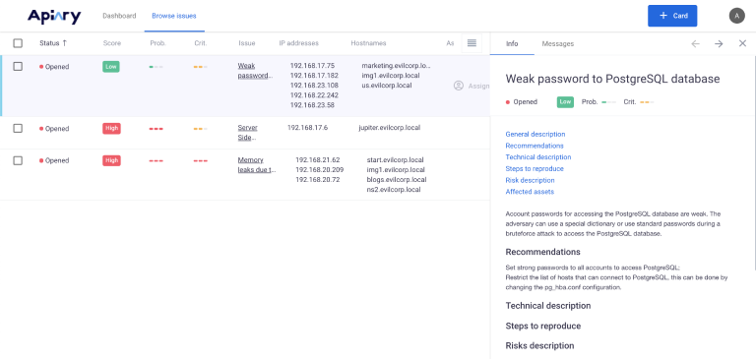
Task: Click hostname ns2.evilcorp.local
Action: [x=394, y=190]
